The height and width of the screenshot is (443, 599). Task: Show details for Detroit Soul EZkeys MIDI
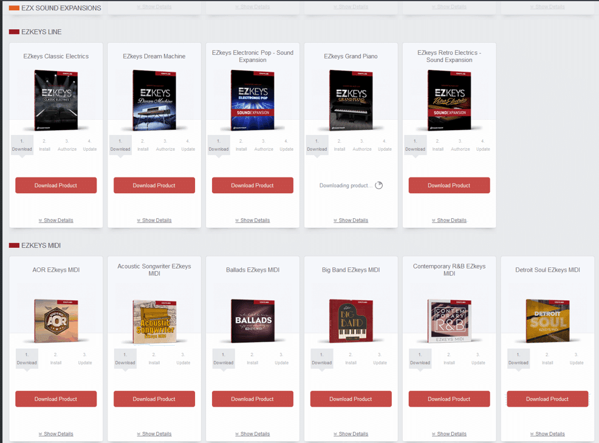click(x=547, y=434)
